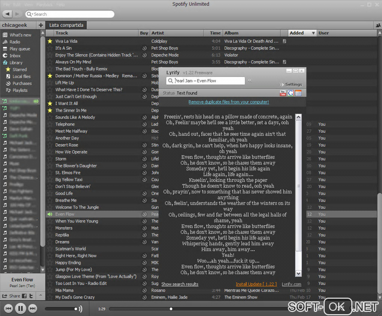Pause the playing track

[21, 309]
